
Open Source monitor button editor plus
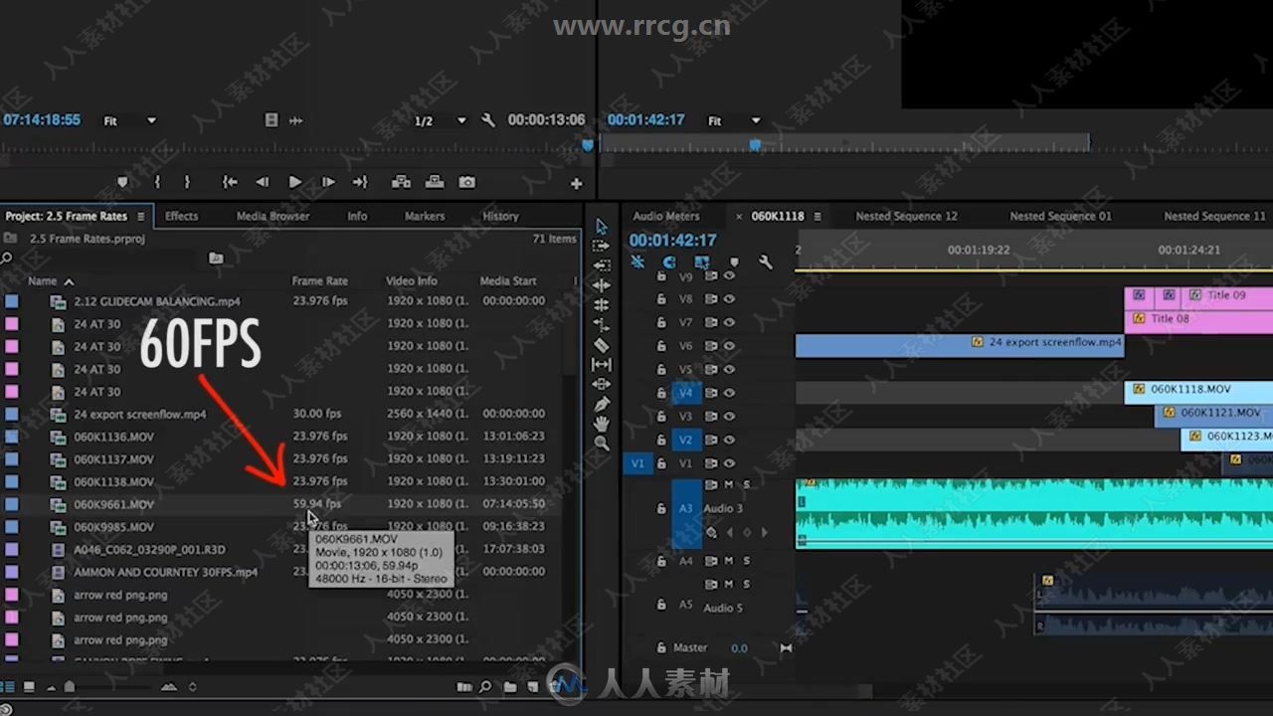(576, 183)
